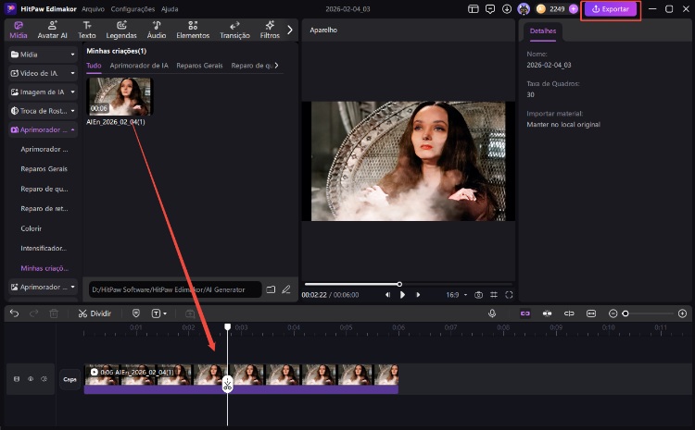
Task: Click the Capa cover button
Action: [69, 379]
